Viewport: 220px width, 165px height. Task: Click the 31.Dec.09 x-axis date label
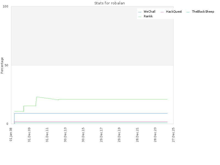click(x=29, y=135)
